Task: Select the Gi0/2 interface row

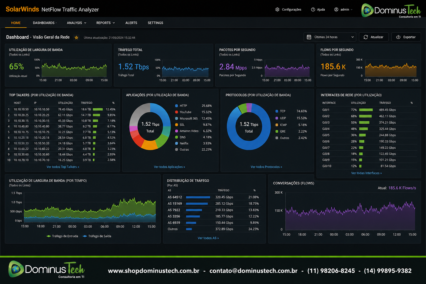Action: (369, 116)
